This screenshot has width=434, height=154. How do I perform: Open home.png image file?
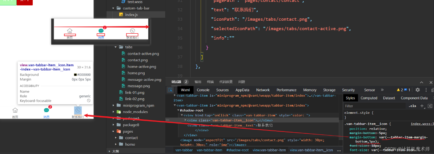point(136,73)
